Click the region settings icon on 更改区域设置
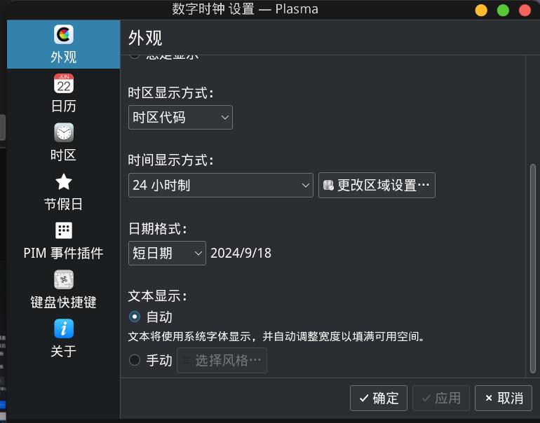The height and width of the screenshot is (423, 540). click(328, 186)
